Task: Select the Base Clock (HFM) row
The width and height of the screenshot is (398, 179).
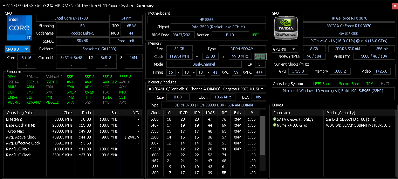Action: click(x=73, y=125)
